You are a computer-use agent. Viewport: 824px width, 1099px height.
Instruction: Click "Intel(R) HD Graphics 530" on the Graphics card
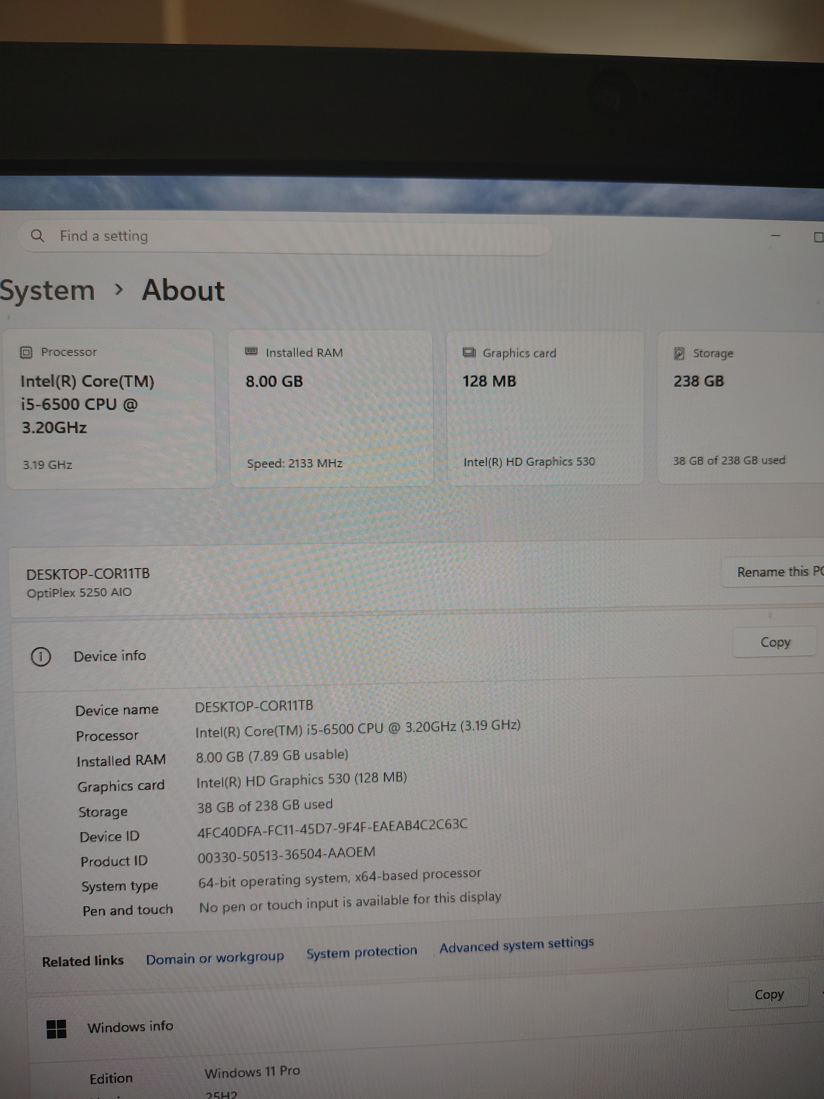(x=529, y=462)
